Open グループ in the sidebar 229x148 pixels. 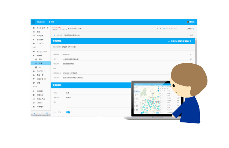[41, 75]
